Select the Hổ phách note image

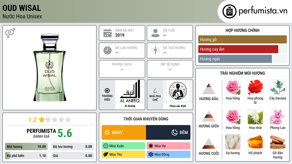pyautogui.click(x=255, y=142)
